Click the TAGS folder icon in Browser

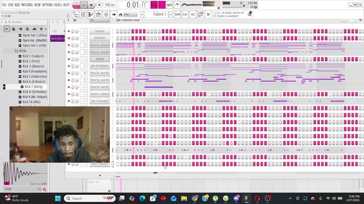click(40, 189)
